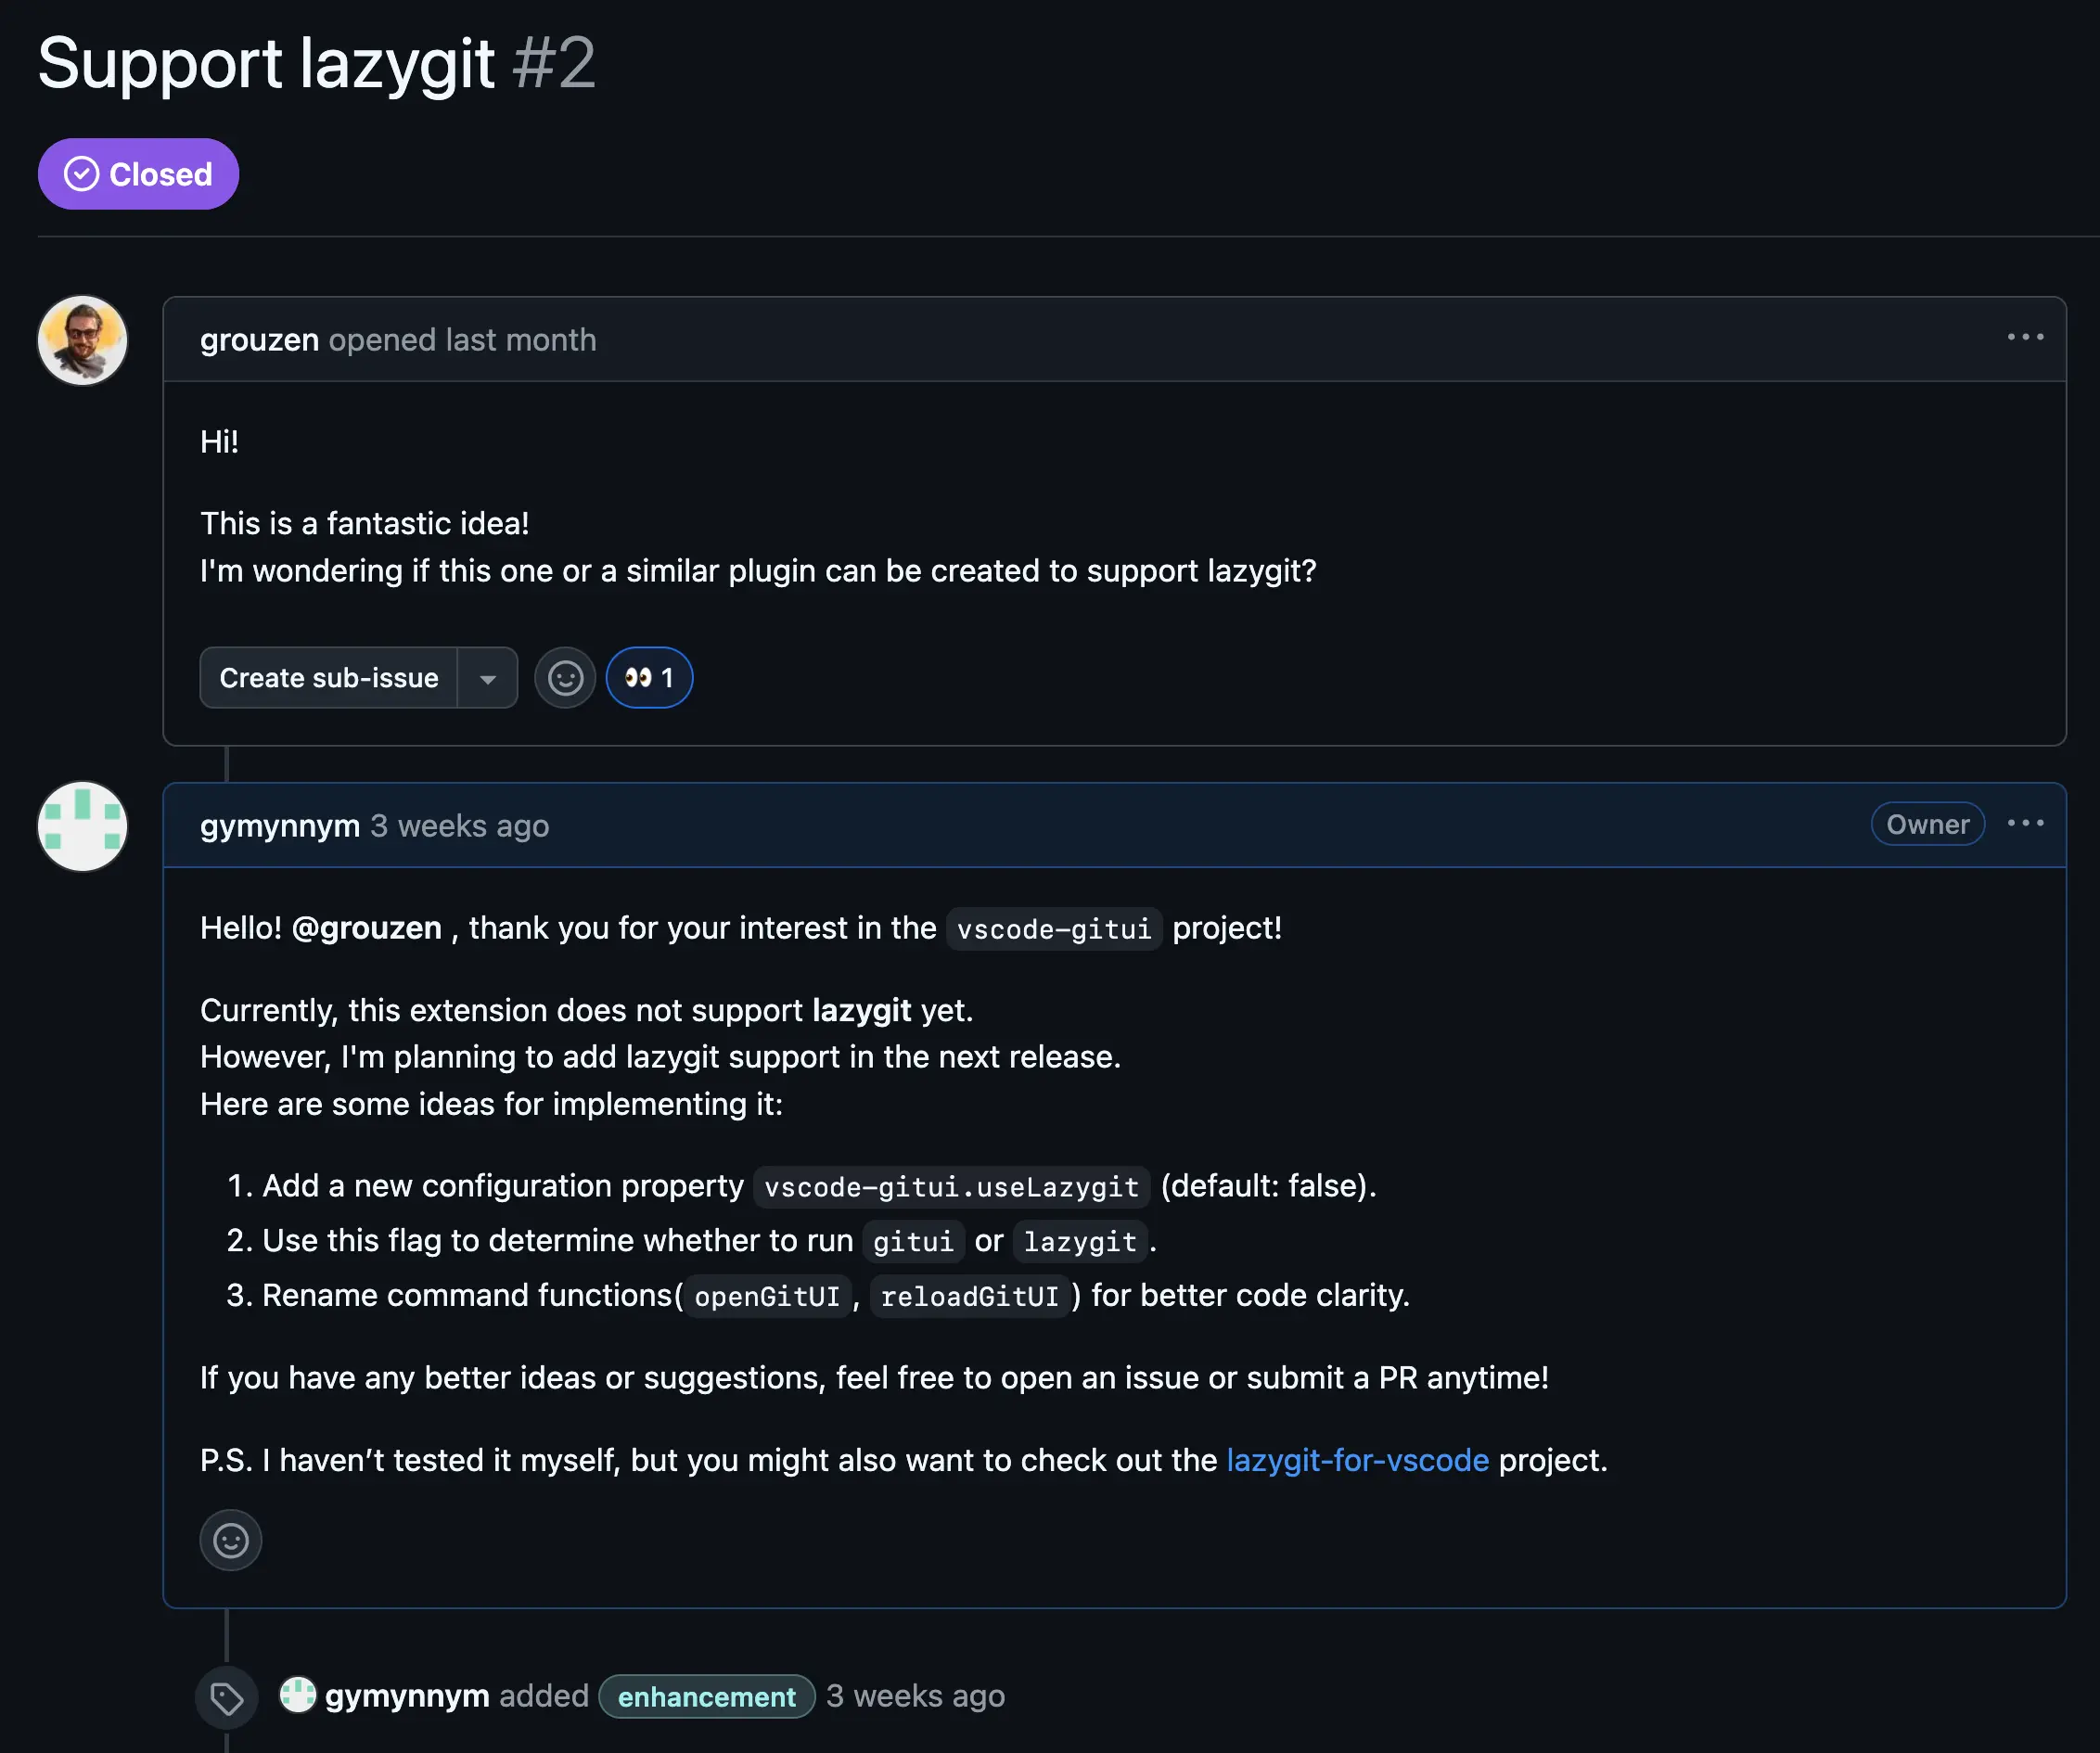Click the checkmark icon inside the Closed badge
The width and height of the screenshot is (2100, 1753).
pos(82,173)
